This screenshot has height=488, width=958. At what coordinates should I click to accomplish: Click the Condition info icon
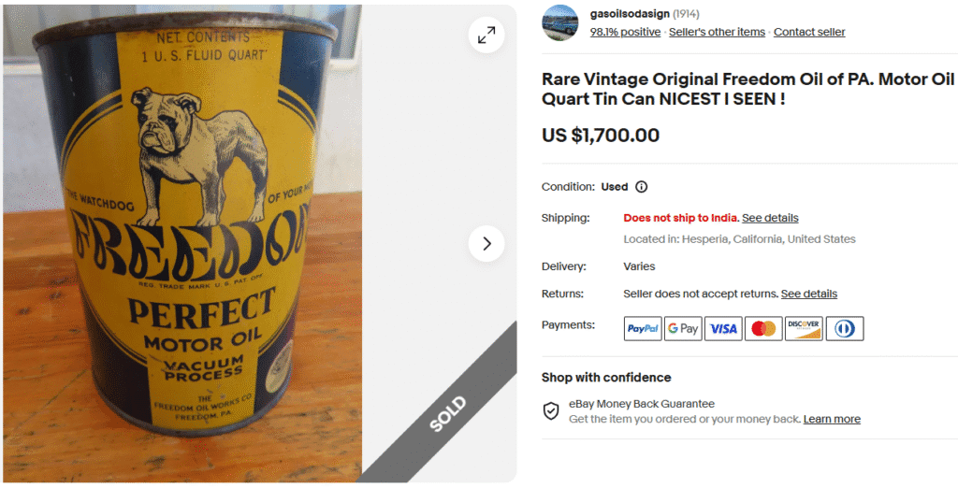(x=641, y=187)
